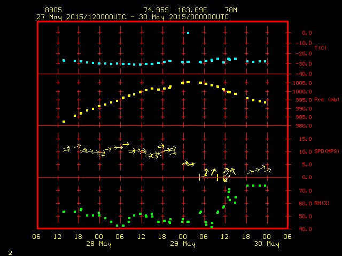The height and width of the screenshot is (256, 342).
Task: Click the -40.0 temperature tick label
Action: 304,74
